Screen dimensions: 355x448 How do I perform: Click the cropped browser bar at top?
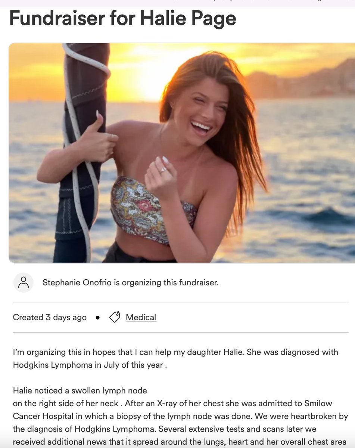[x=177, y=2]
